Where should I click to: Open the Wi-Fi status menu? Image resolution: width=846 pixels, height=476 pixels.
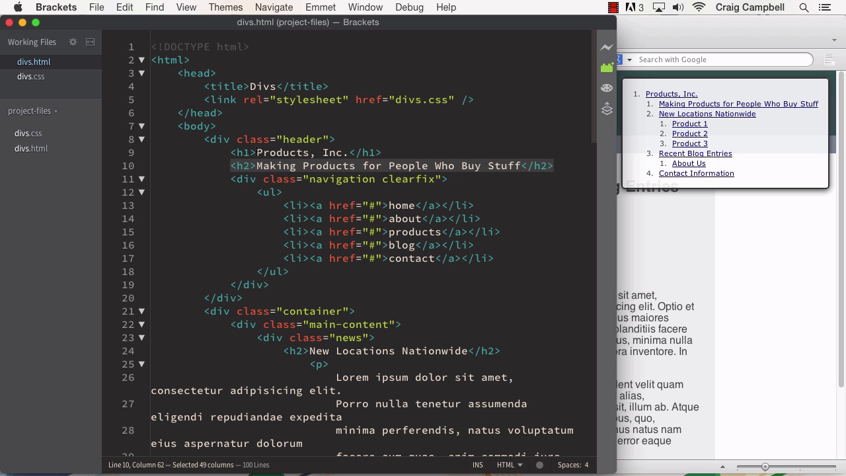tap(699, 7)
